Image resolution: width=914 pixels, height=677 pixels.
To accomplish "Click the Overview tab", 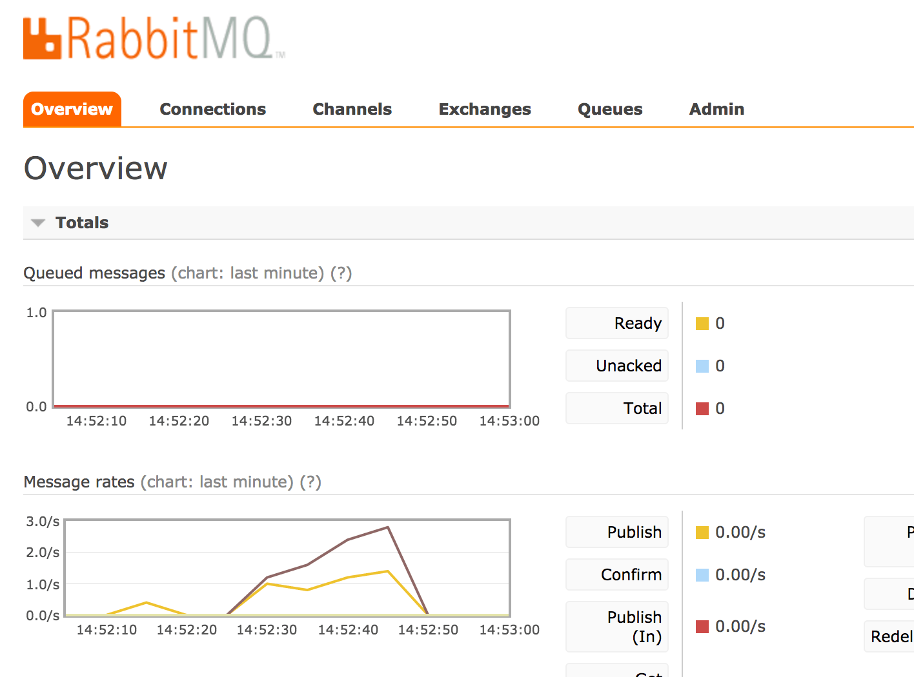I will point(72,109).
